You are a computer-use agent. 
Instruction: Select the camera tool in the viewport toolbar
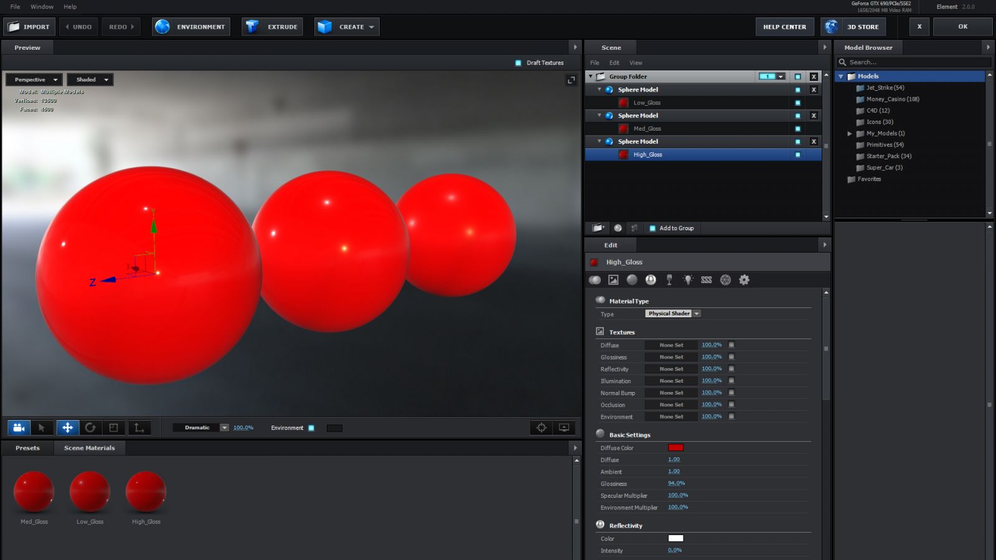[x=18, y=427]
